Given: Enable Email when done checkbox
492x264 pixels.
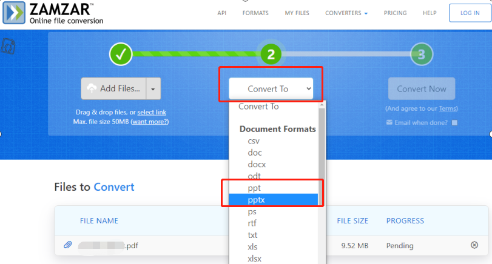Looking at the screenshot, I should (454, 122).
